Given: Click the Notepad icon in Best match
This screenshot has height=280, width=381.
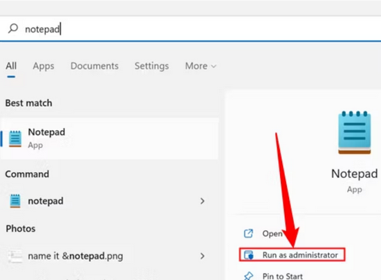Looking at the screenshot, I should tap(15, 139).
